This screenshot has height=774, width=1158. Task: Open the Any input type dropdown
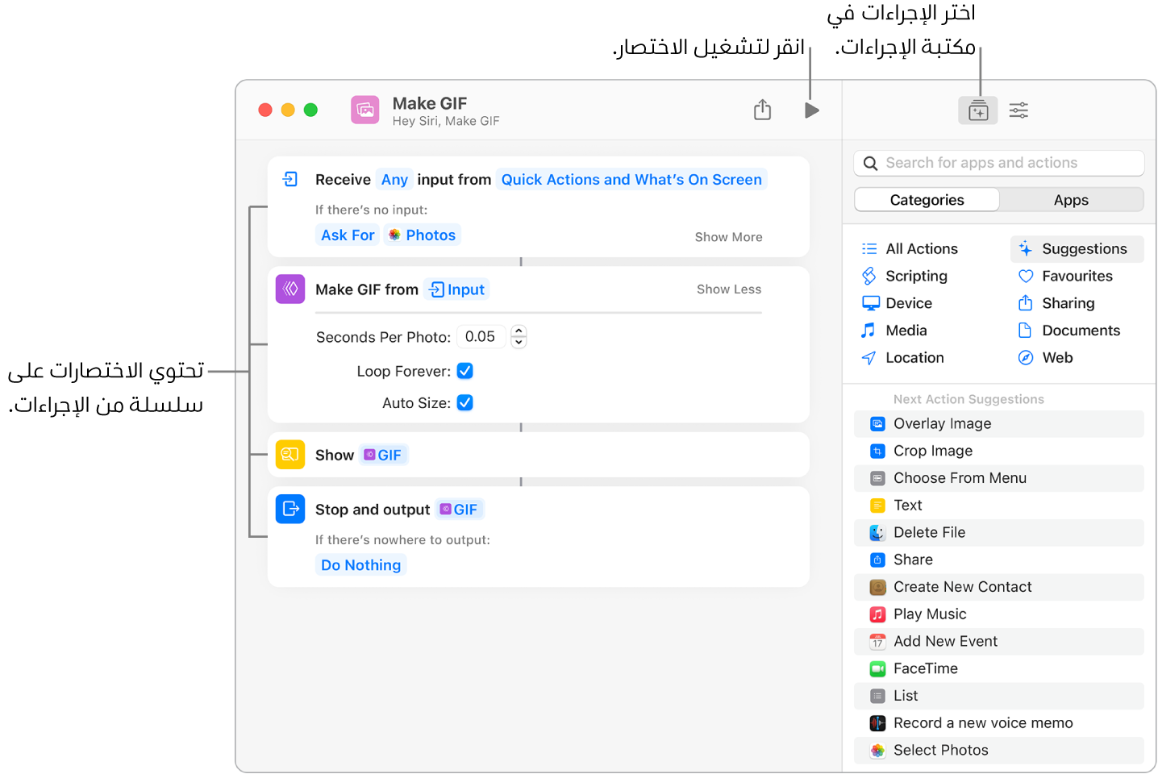point(394,179)
